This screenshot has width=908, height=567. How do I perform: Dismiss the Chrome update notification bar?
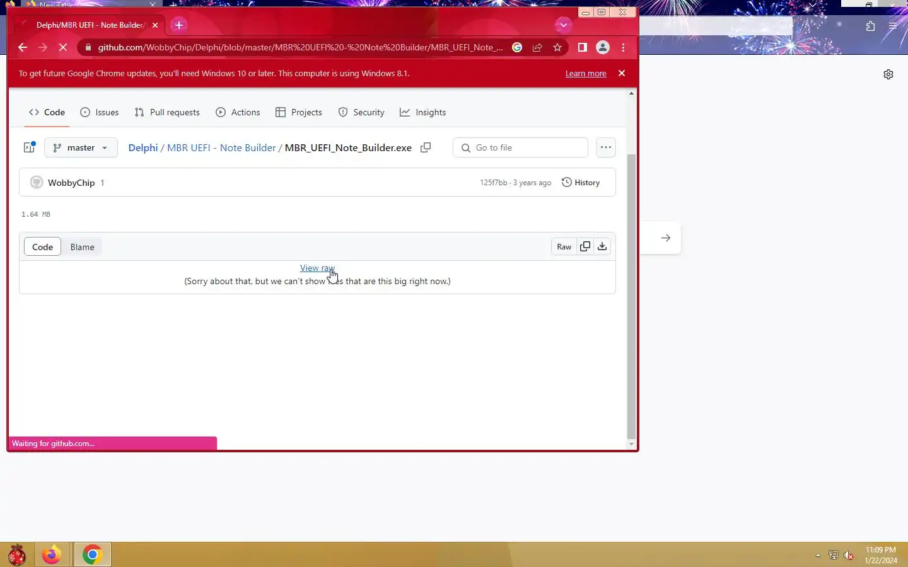(x=622, y=73)
